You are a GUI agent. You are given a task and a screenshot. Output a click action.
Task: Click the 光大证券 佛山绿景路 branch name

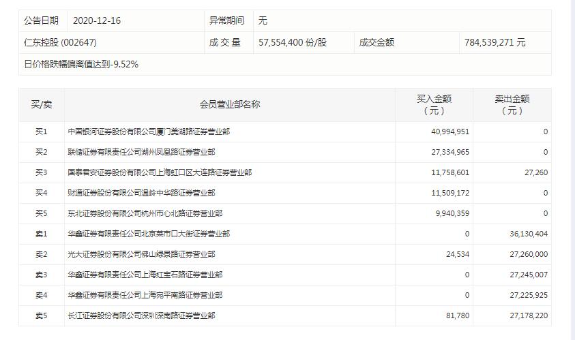tap(141, 254)
